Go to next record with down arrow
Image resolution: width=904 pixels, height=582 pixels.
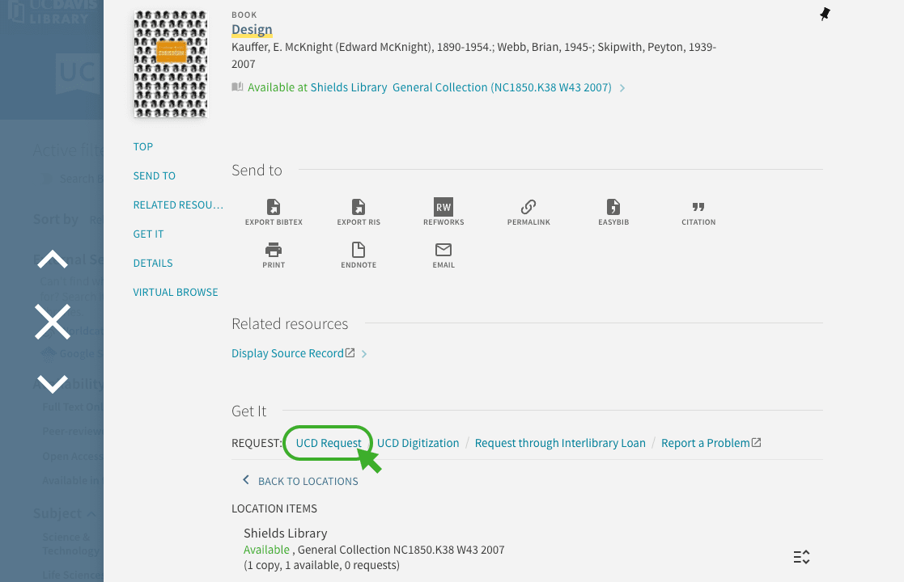pos(53,383)
